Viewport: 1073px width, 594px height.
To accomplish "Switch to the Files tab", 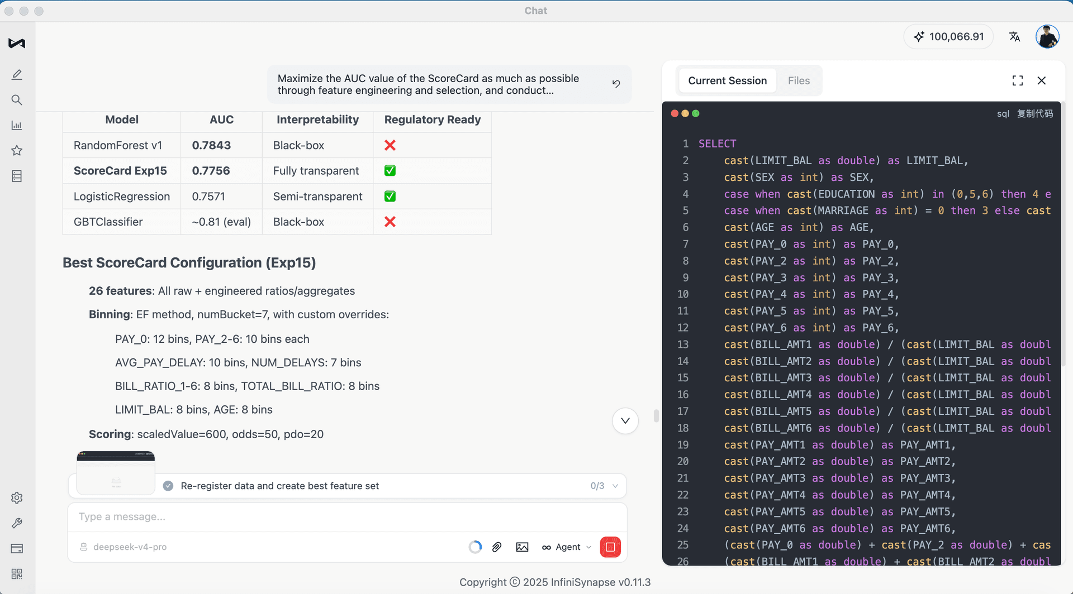I will click(799, 80).
